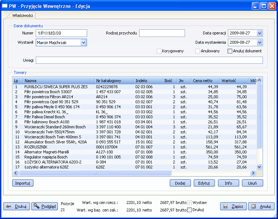Image resolution: width=278 pixels, height=219 pixels.
Task: Toggle the Wystaw checkbox
Action: pos(190,203)
